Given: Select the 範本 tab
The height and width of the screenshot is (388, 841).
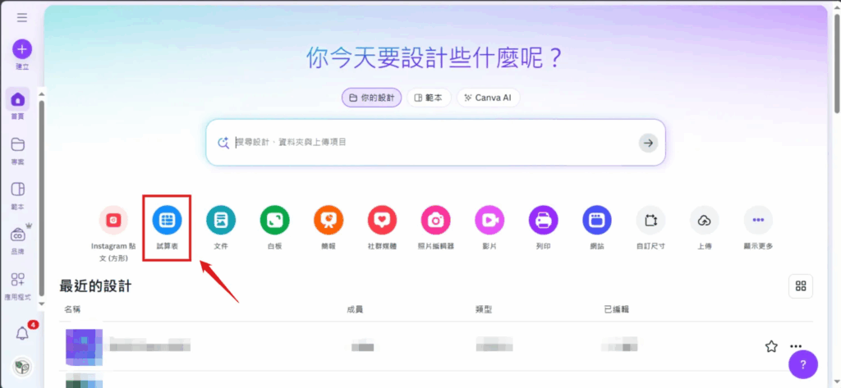Looking at the screenshot, I should [429, 98].
